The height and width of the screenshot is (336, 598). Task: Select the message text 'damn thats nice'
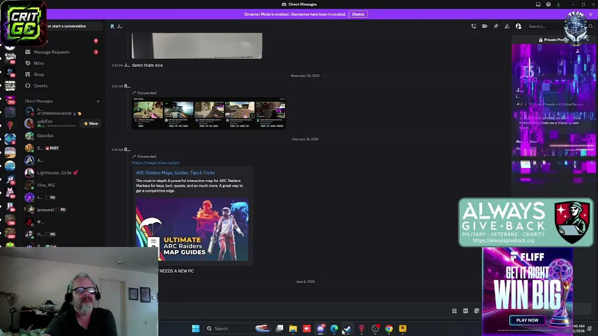[147, 65]
